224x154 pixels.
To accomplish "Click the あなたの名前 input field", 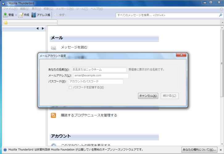I will pos(99,70).
